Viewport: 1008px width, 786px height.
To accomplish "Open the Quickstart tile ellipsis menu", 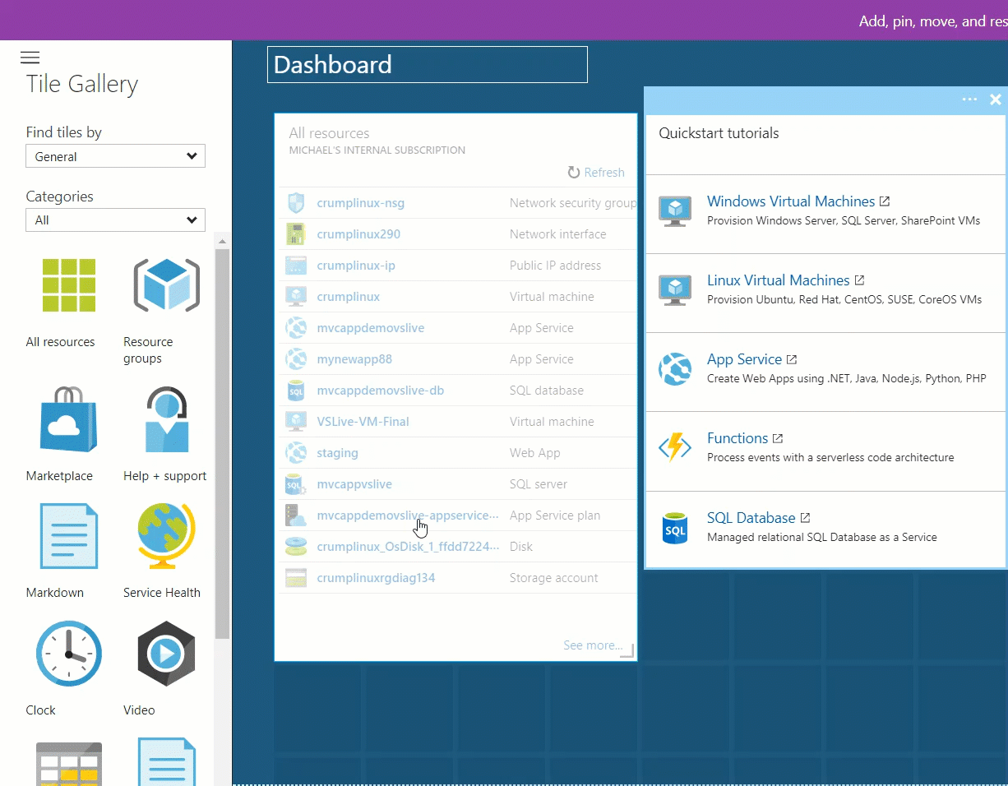I will pyautogui.click(x=969, y=99).
